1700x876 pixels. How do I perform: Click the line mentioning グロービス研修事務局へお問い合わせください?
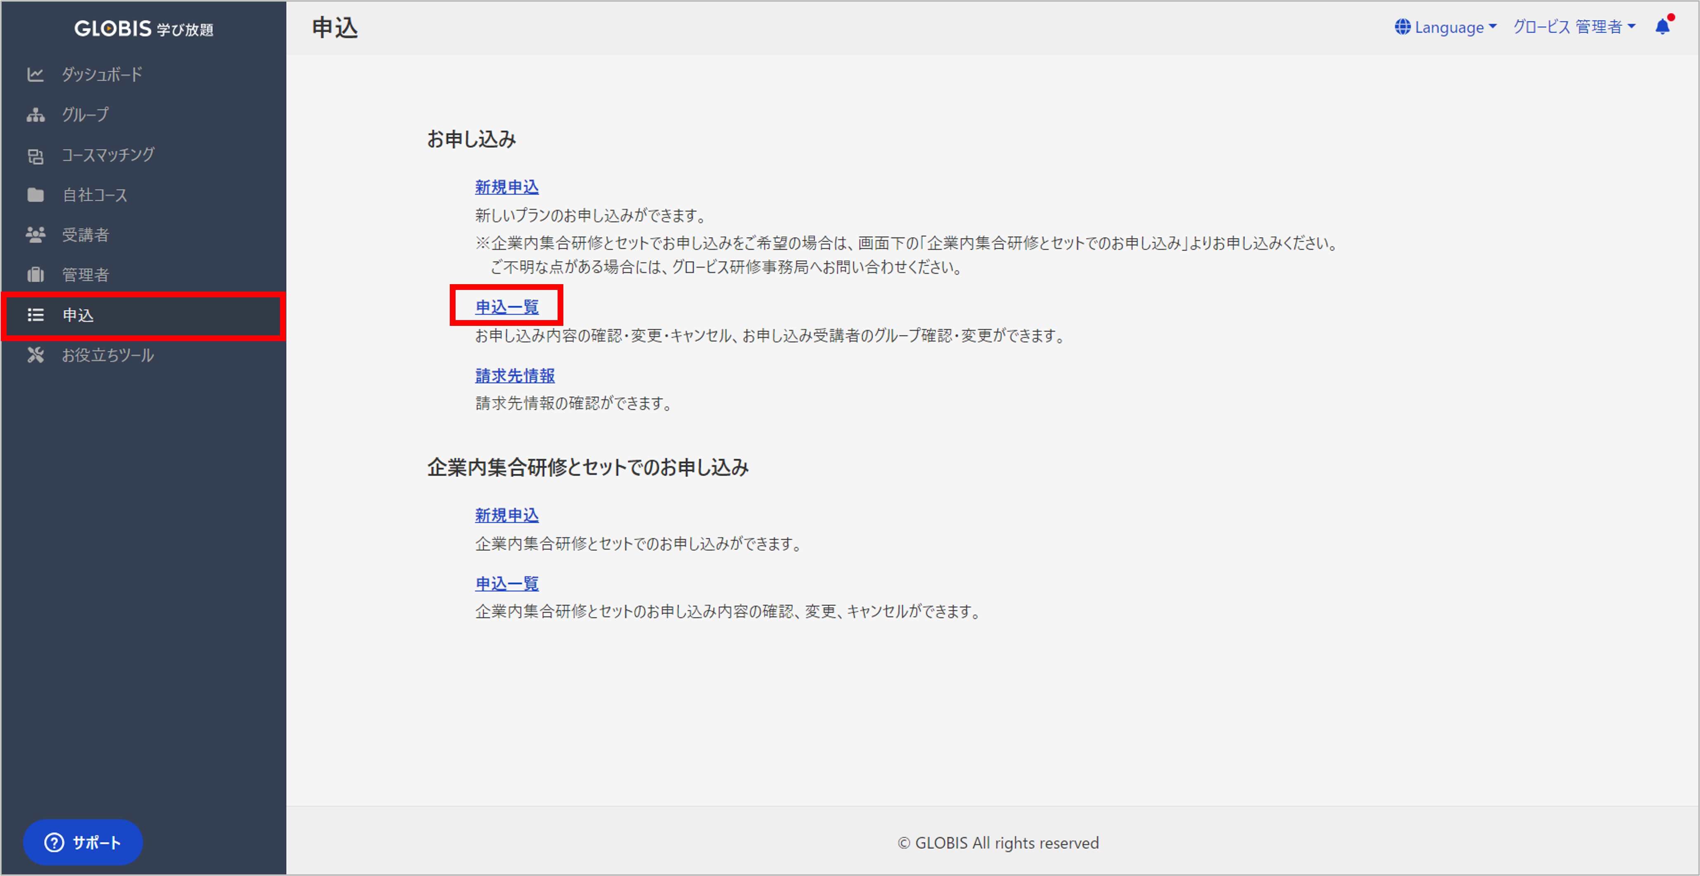[x=727, y=267]
